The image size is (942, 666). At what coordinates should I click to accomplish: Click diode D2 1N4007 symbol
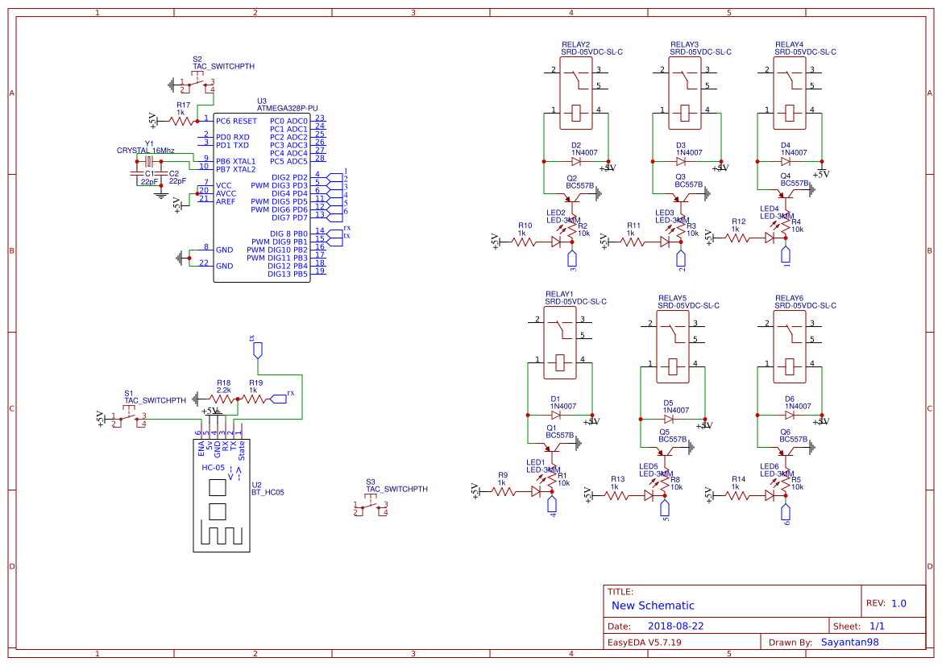tap(576, 159)
